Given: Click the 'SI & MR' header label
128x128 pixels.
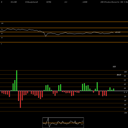Looking at the screenshot, I should coord(14,2).
